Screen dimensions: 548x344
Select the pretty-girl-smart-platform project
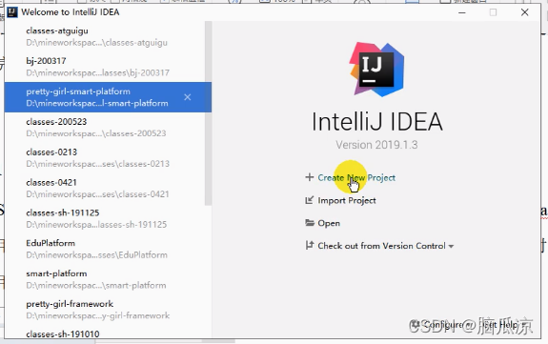point(108,97)
